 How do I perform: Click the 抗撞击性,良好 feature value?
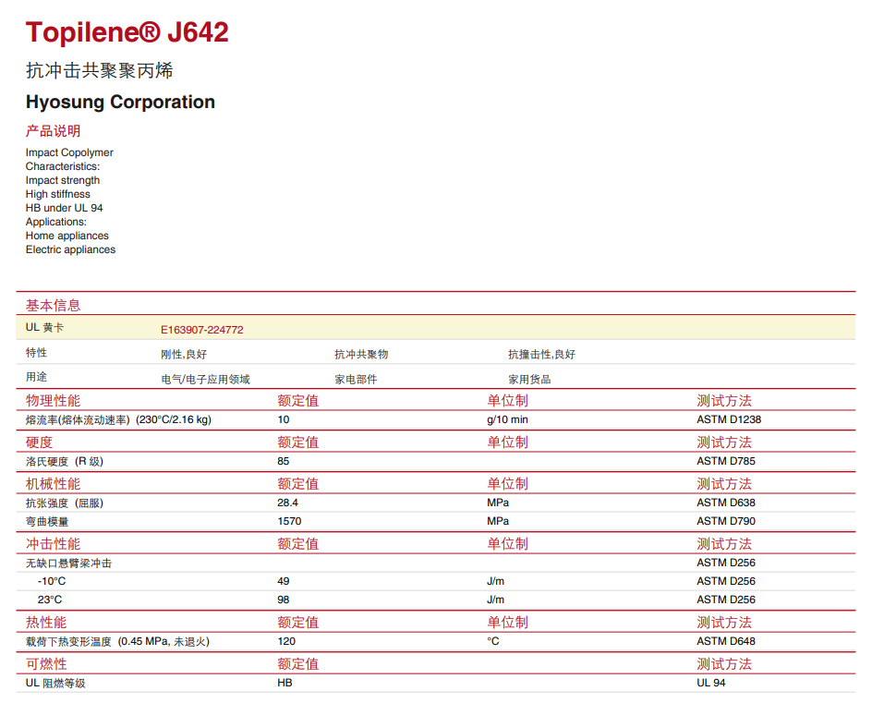542,355
